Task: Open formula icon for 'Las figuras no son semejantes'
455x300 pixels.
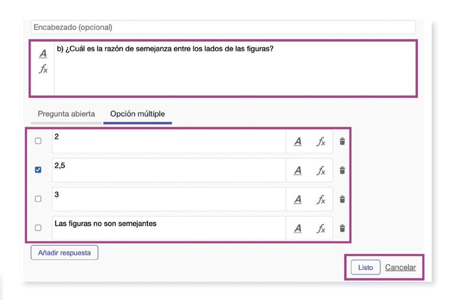Action: click(320, 228)
